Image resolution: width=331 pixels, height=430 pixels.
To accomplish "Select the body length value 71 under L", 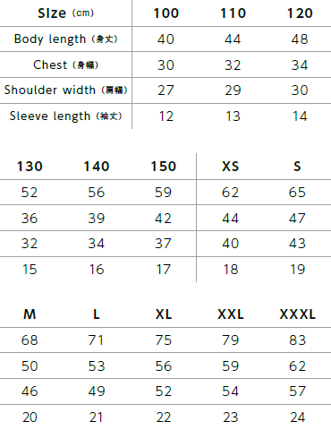I will pos(96,340).
